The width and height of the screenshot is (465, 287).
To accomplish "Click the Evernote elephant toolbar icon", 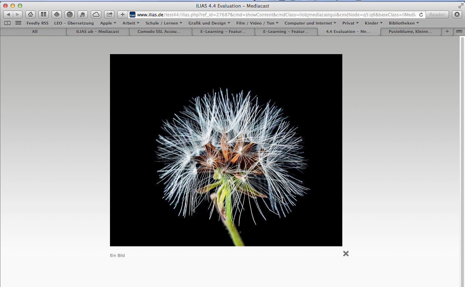I will pos(83,15).
